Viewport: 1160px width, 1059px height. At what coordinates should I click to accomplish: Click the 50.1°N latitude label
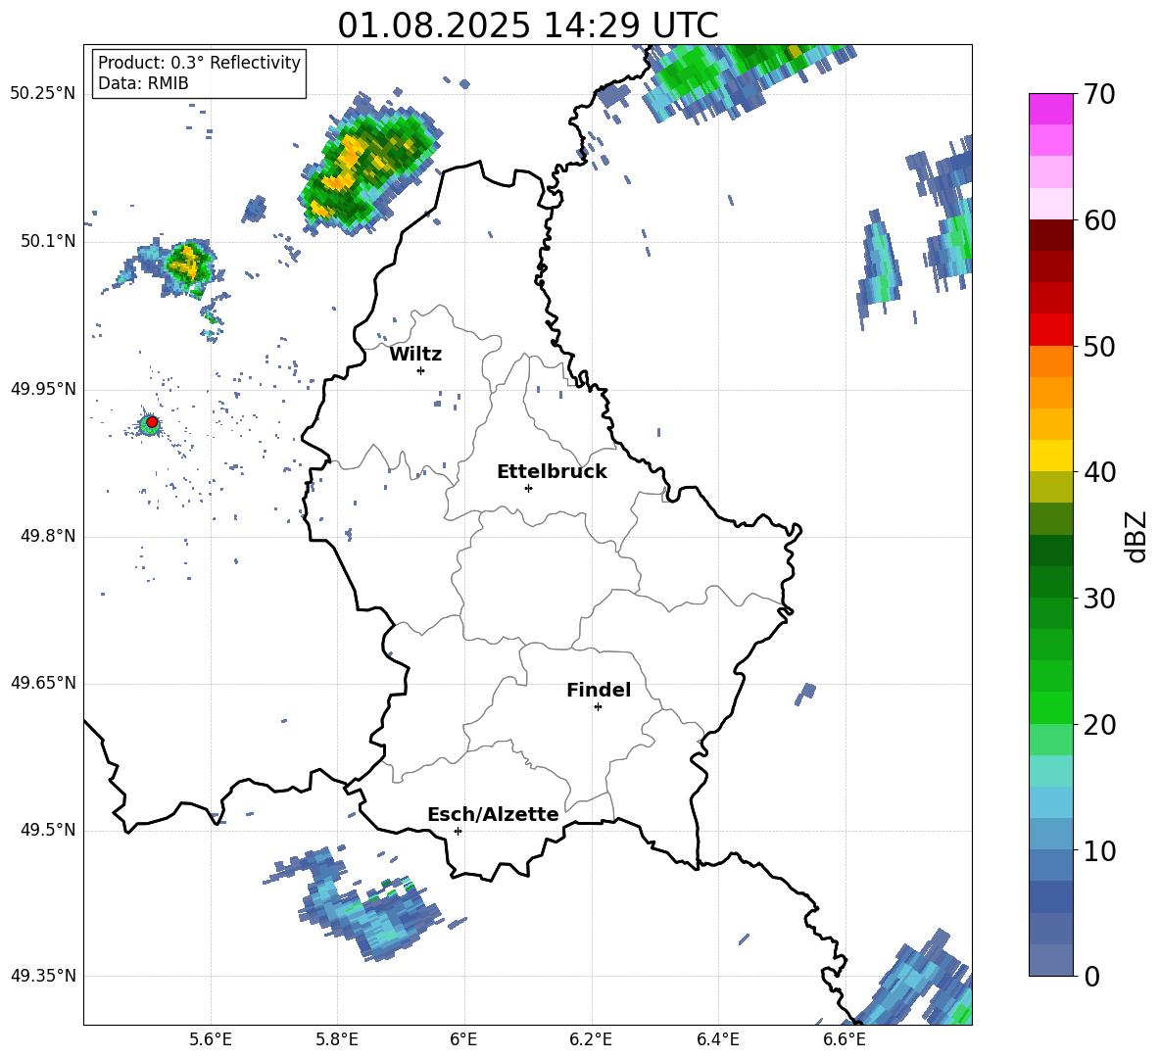coord(48,242)
